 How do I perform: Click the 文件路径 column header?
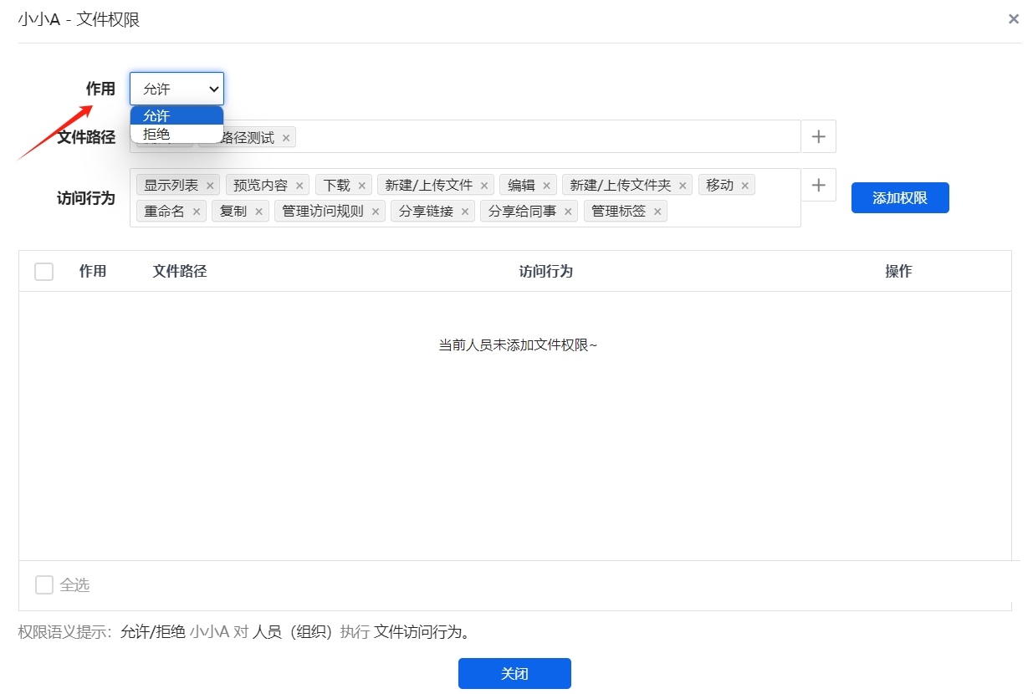pyautogui.click(x=180, y=272)
